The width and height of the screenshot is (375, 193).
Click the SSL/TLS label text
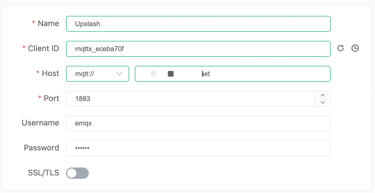[x=43, y=173]
